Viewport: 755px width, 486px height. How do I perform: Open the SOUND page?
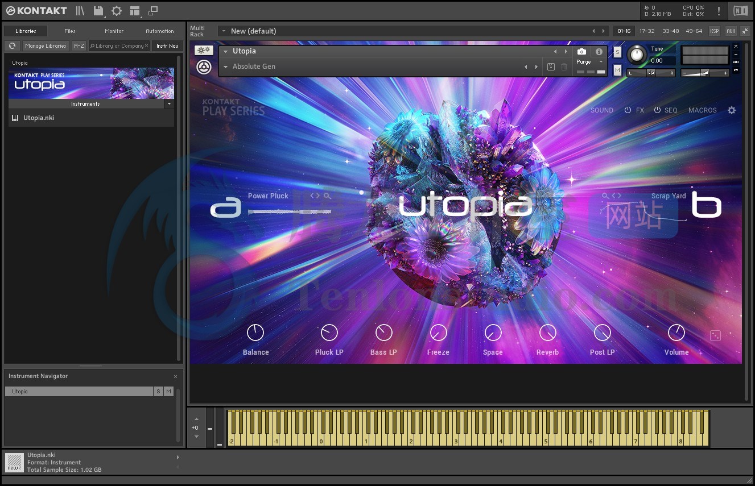(x=602, y=110)
